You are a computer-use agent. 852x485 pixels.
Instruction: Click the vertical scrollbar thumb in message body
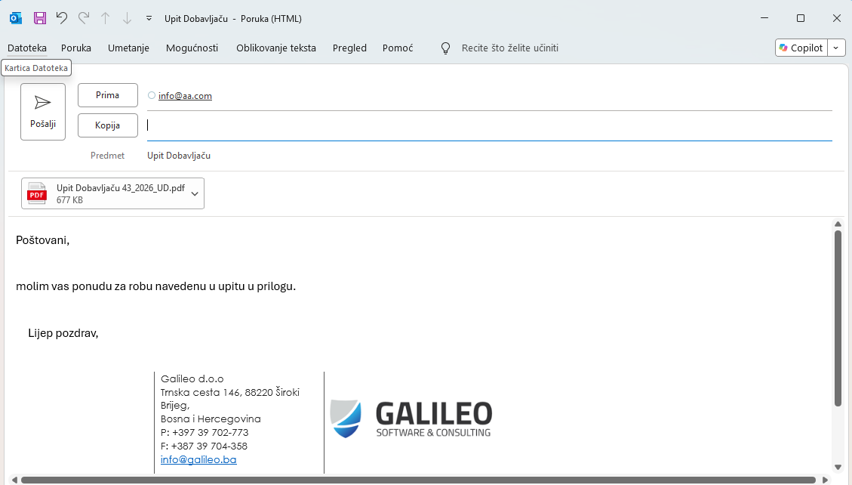pos(838,318)
